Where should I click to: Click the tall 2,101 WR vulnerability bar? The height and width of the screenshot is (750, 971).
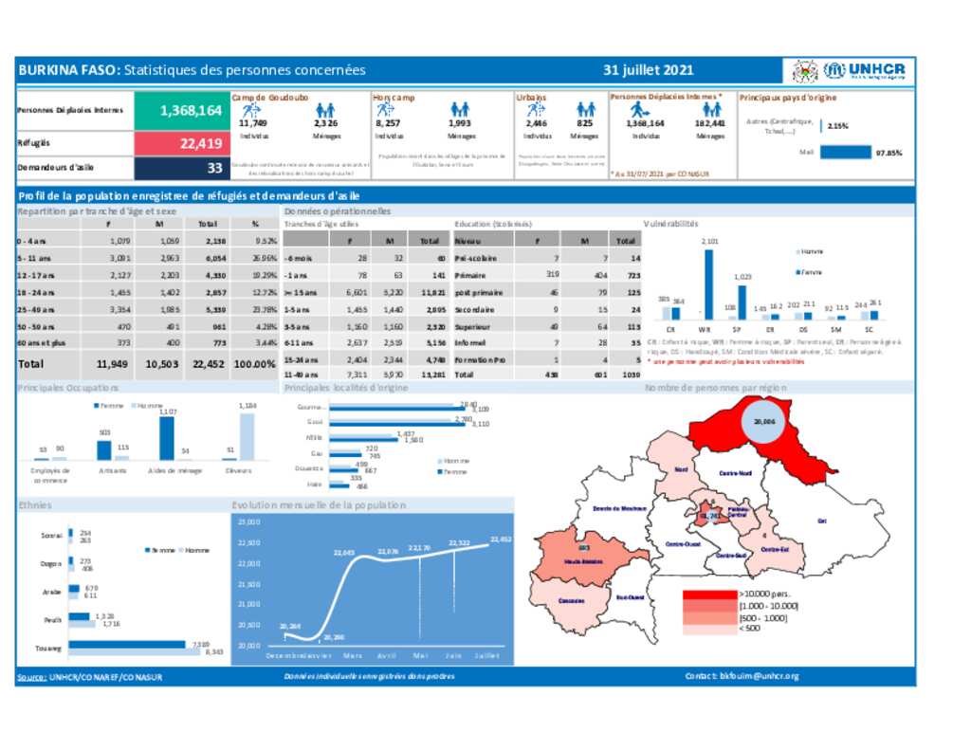point(709,284)
